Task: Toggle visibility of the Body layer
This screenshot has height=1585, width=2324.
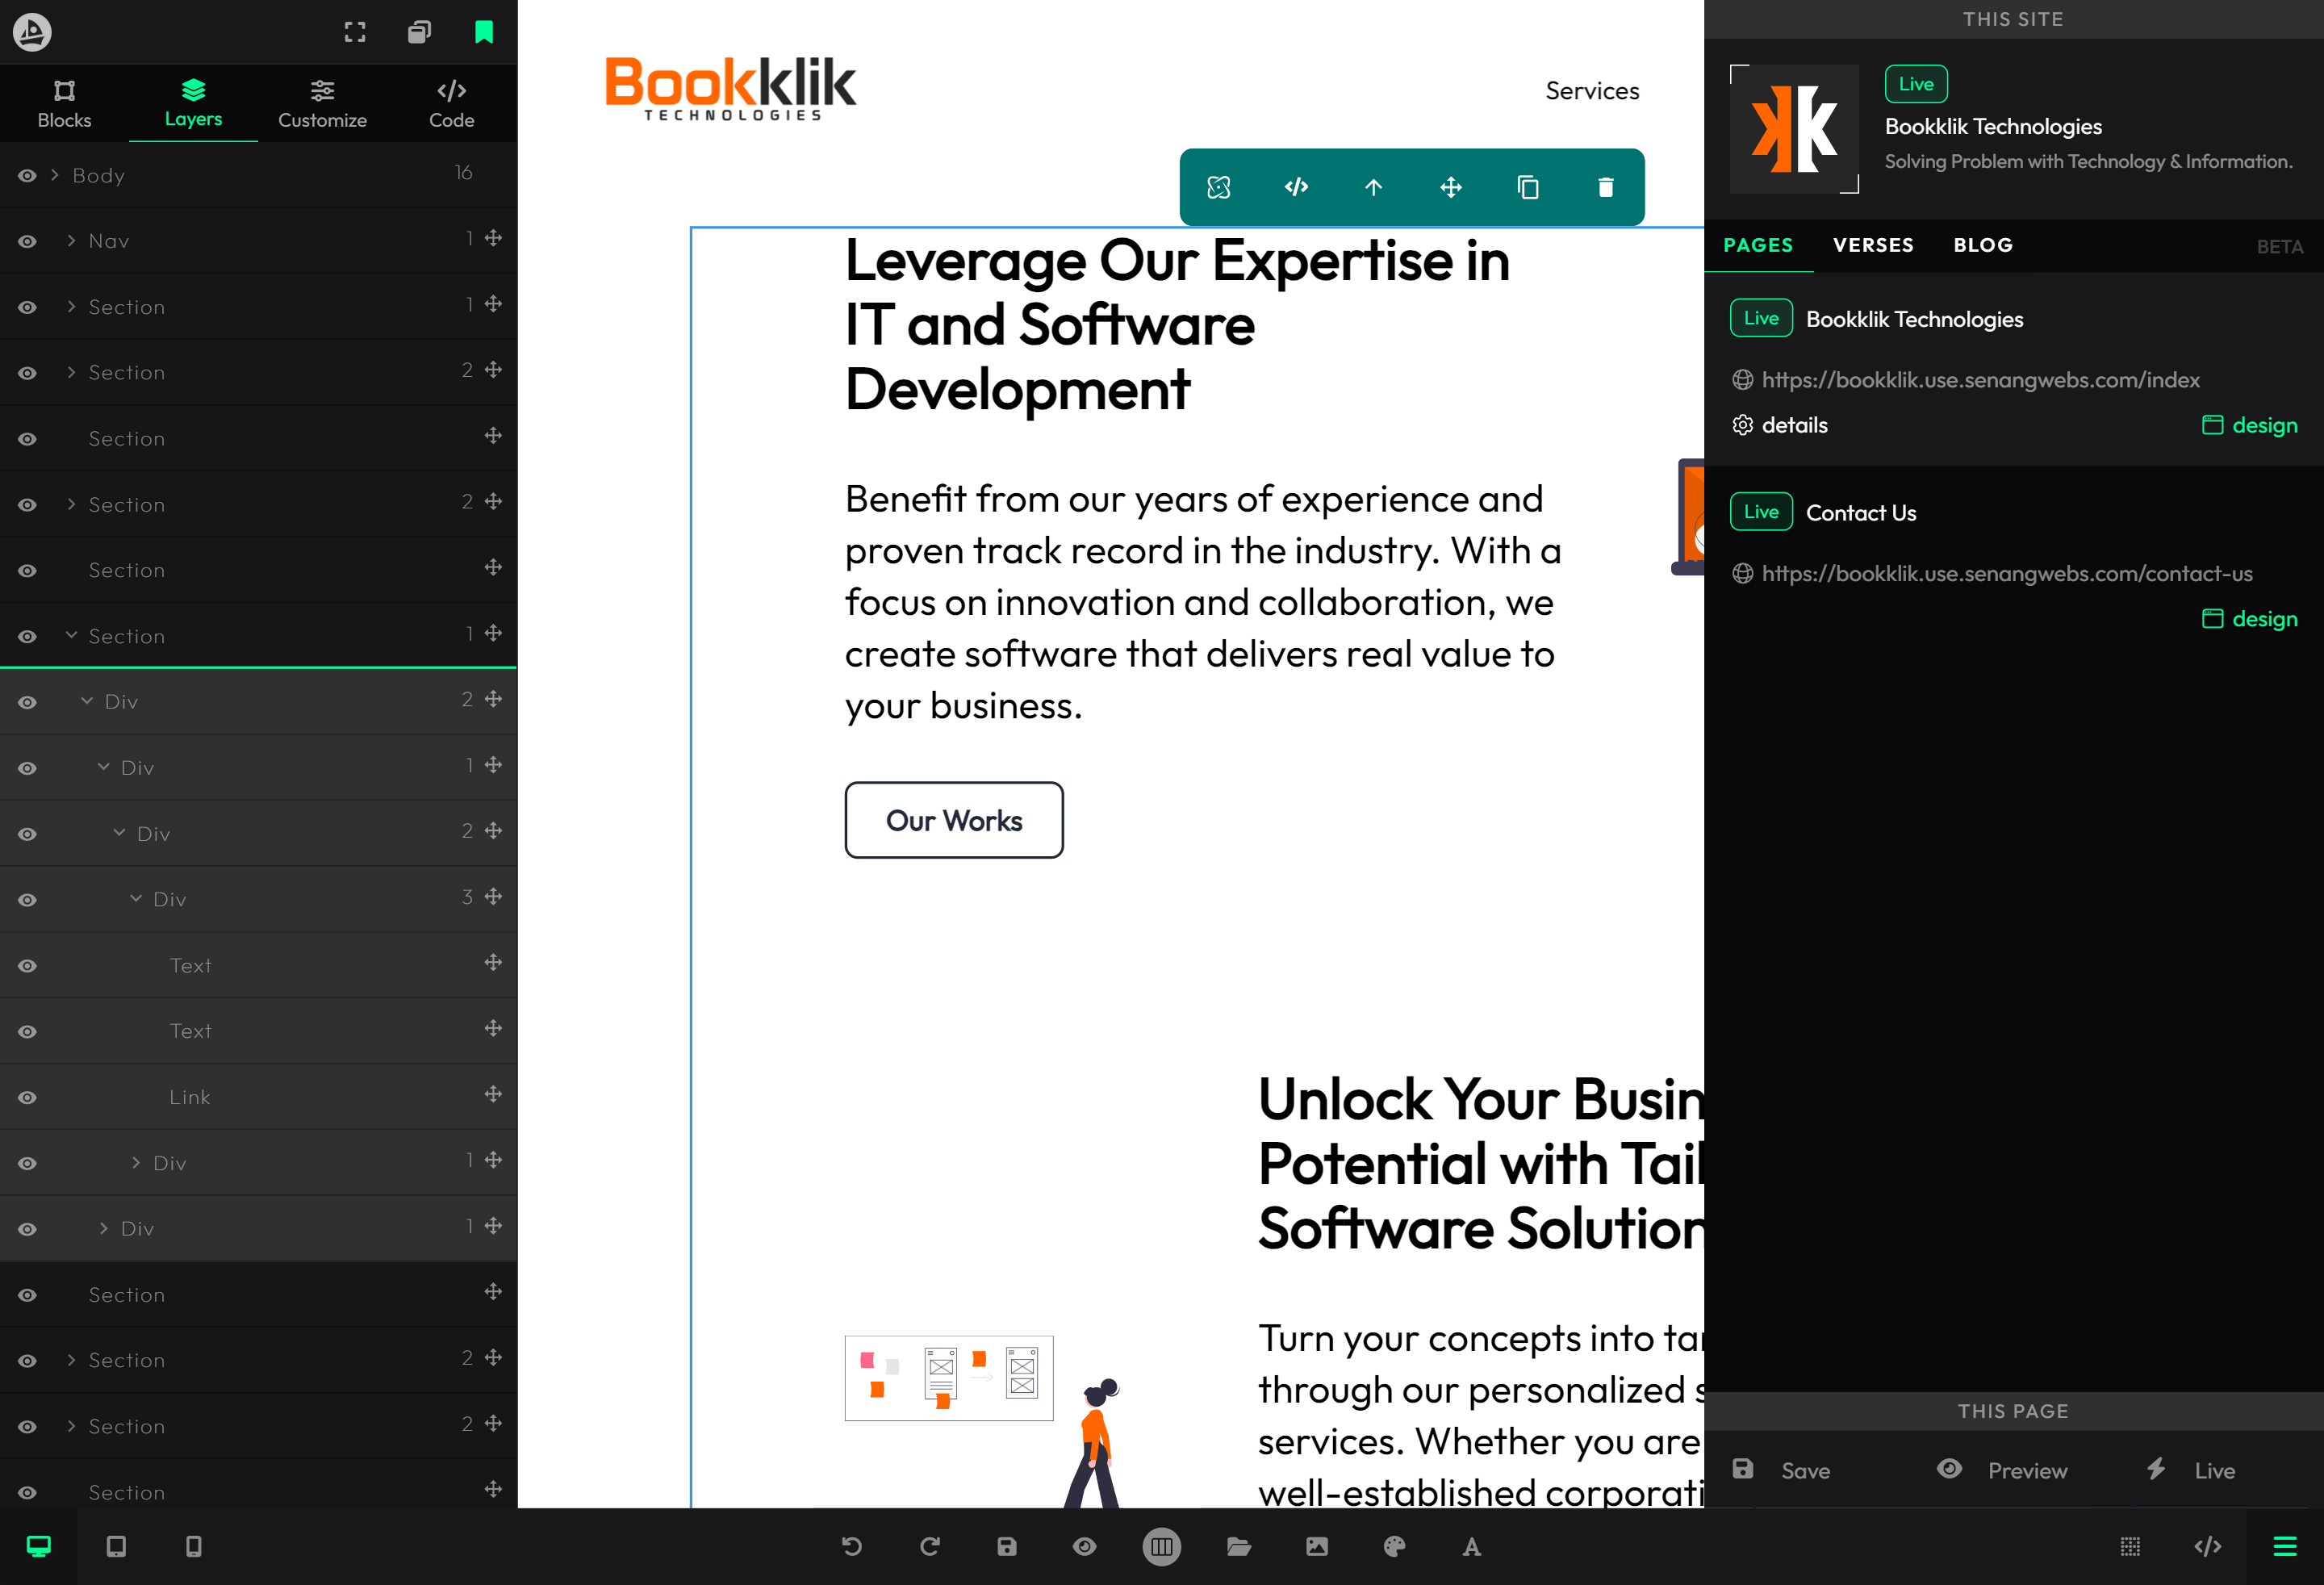Action: pos(27,175)
